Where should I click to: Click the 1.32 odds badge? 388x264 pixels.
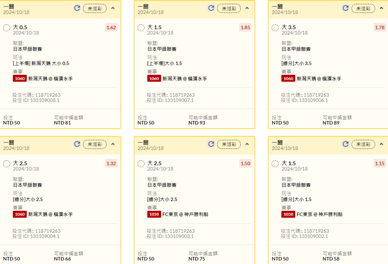(111, 163)
